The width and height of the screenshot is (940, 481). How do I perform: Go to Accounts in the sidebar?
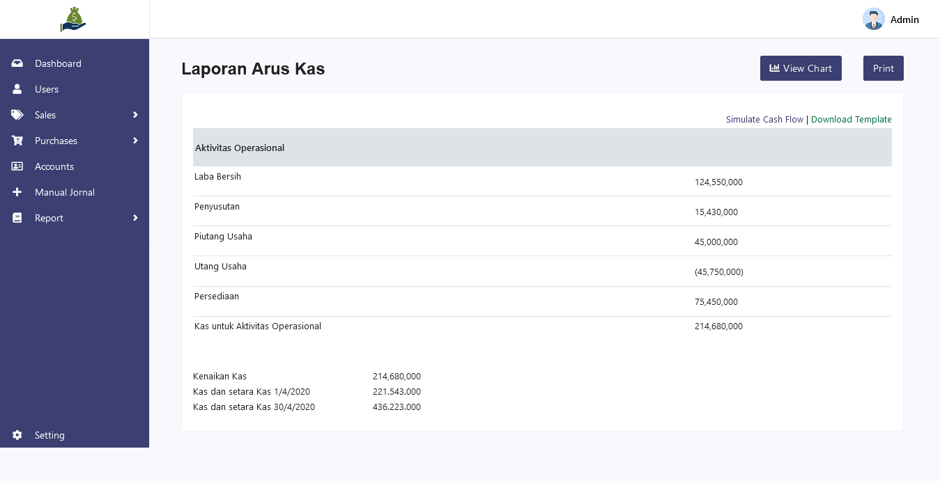click(54, 166)
